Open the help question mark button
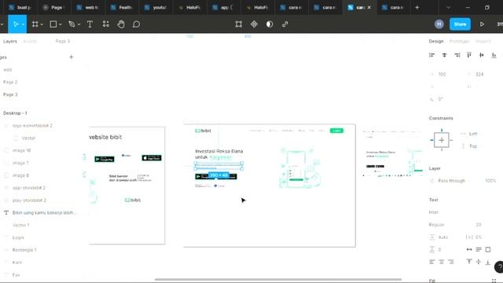Image resolution: width=503 pixels, height=283 pixels. 499,267
